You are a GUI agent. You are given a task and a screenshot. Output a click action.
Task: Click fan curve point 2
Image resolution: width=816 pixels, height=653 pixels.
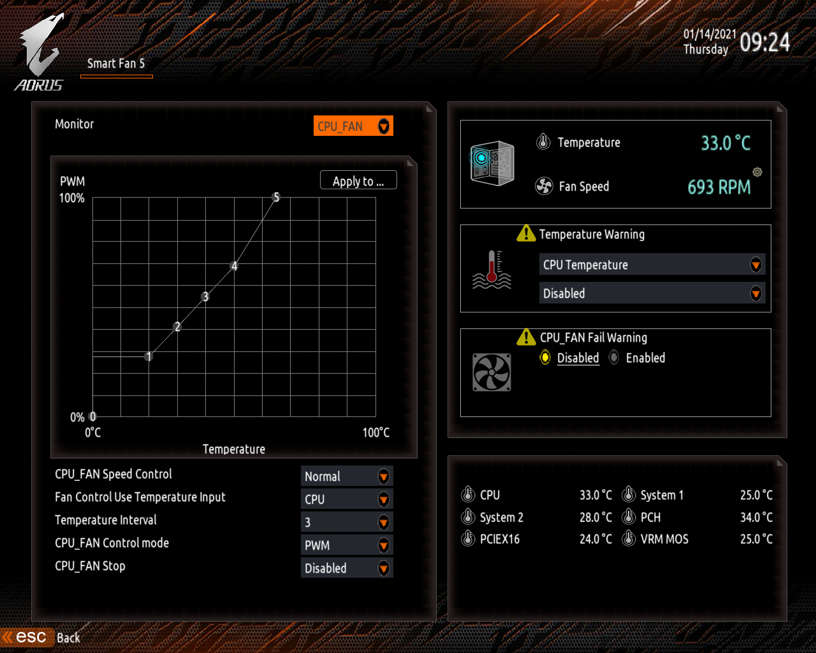pyautogui.click(x=177, y=326)
